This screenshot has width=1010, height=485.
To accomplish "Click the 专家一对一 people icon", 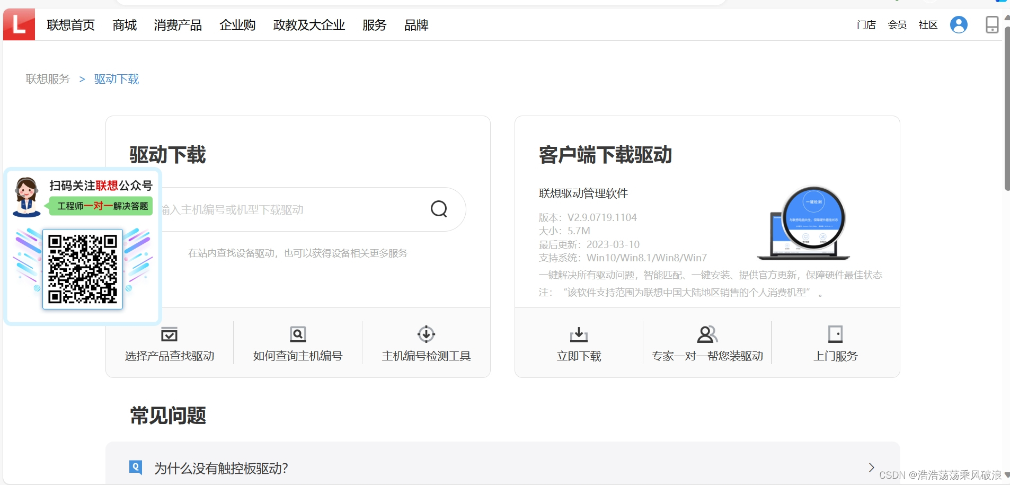I will (707, 334).
